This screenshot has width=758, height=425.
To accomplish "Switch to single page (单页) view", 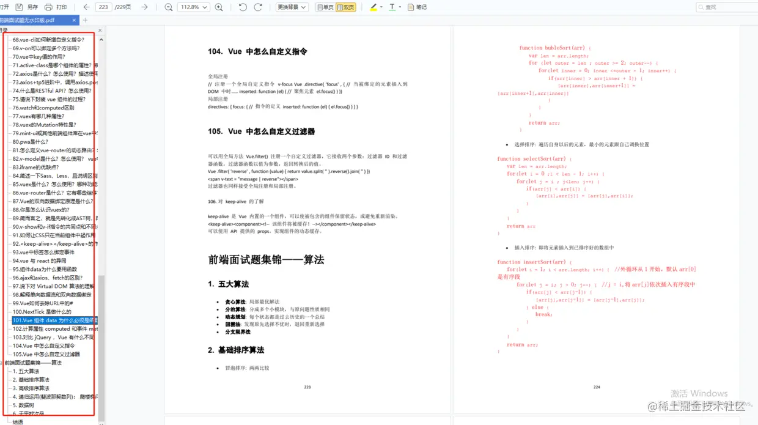I will pyautogui.click(x=325, y=7).
